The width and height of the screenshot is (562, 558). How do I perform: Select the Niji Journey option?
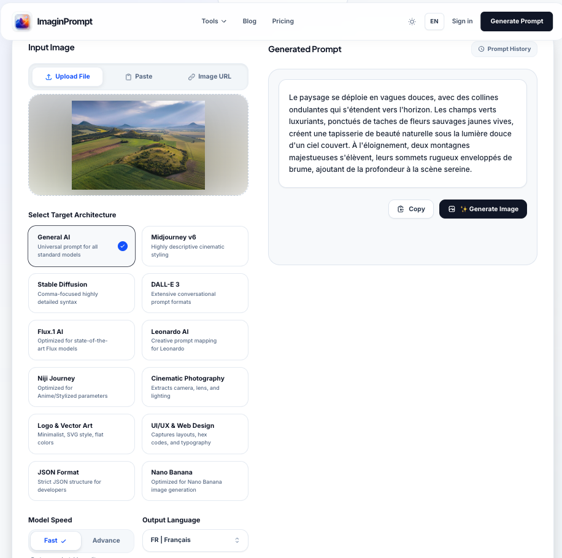tap(82, 387)
